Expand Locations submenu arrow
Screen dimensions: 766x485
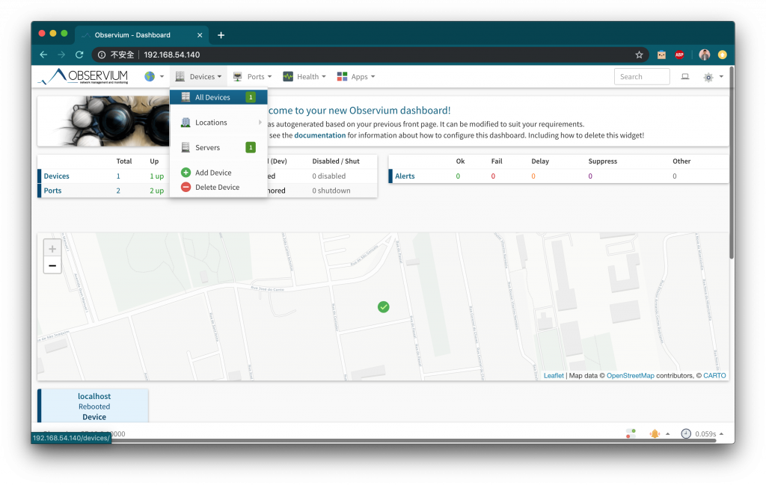260,123
